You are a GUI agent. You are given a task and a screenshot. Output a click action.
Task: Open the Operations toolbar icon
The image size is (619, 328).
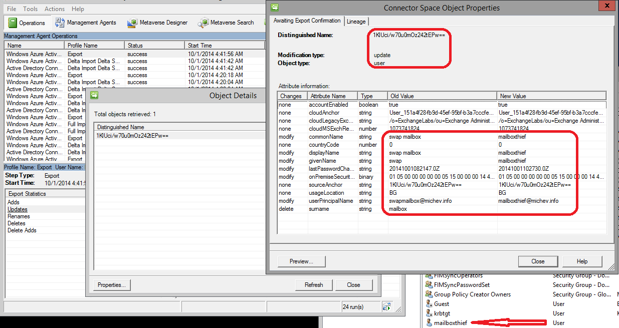pyautogui.click(x=12, y=23)
